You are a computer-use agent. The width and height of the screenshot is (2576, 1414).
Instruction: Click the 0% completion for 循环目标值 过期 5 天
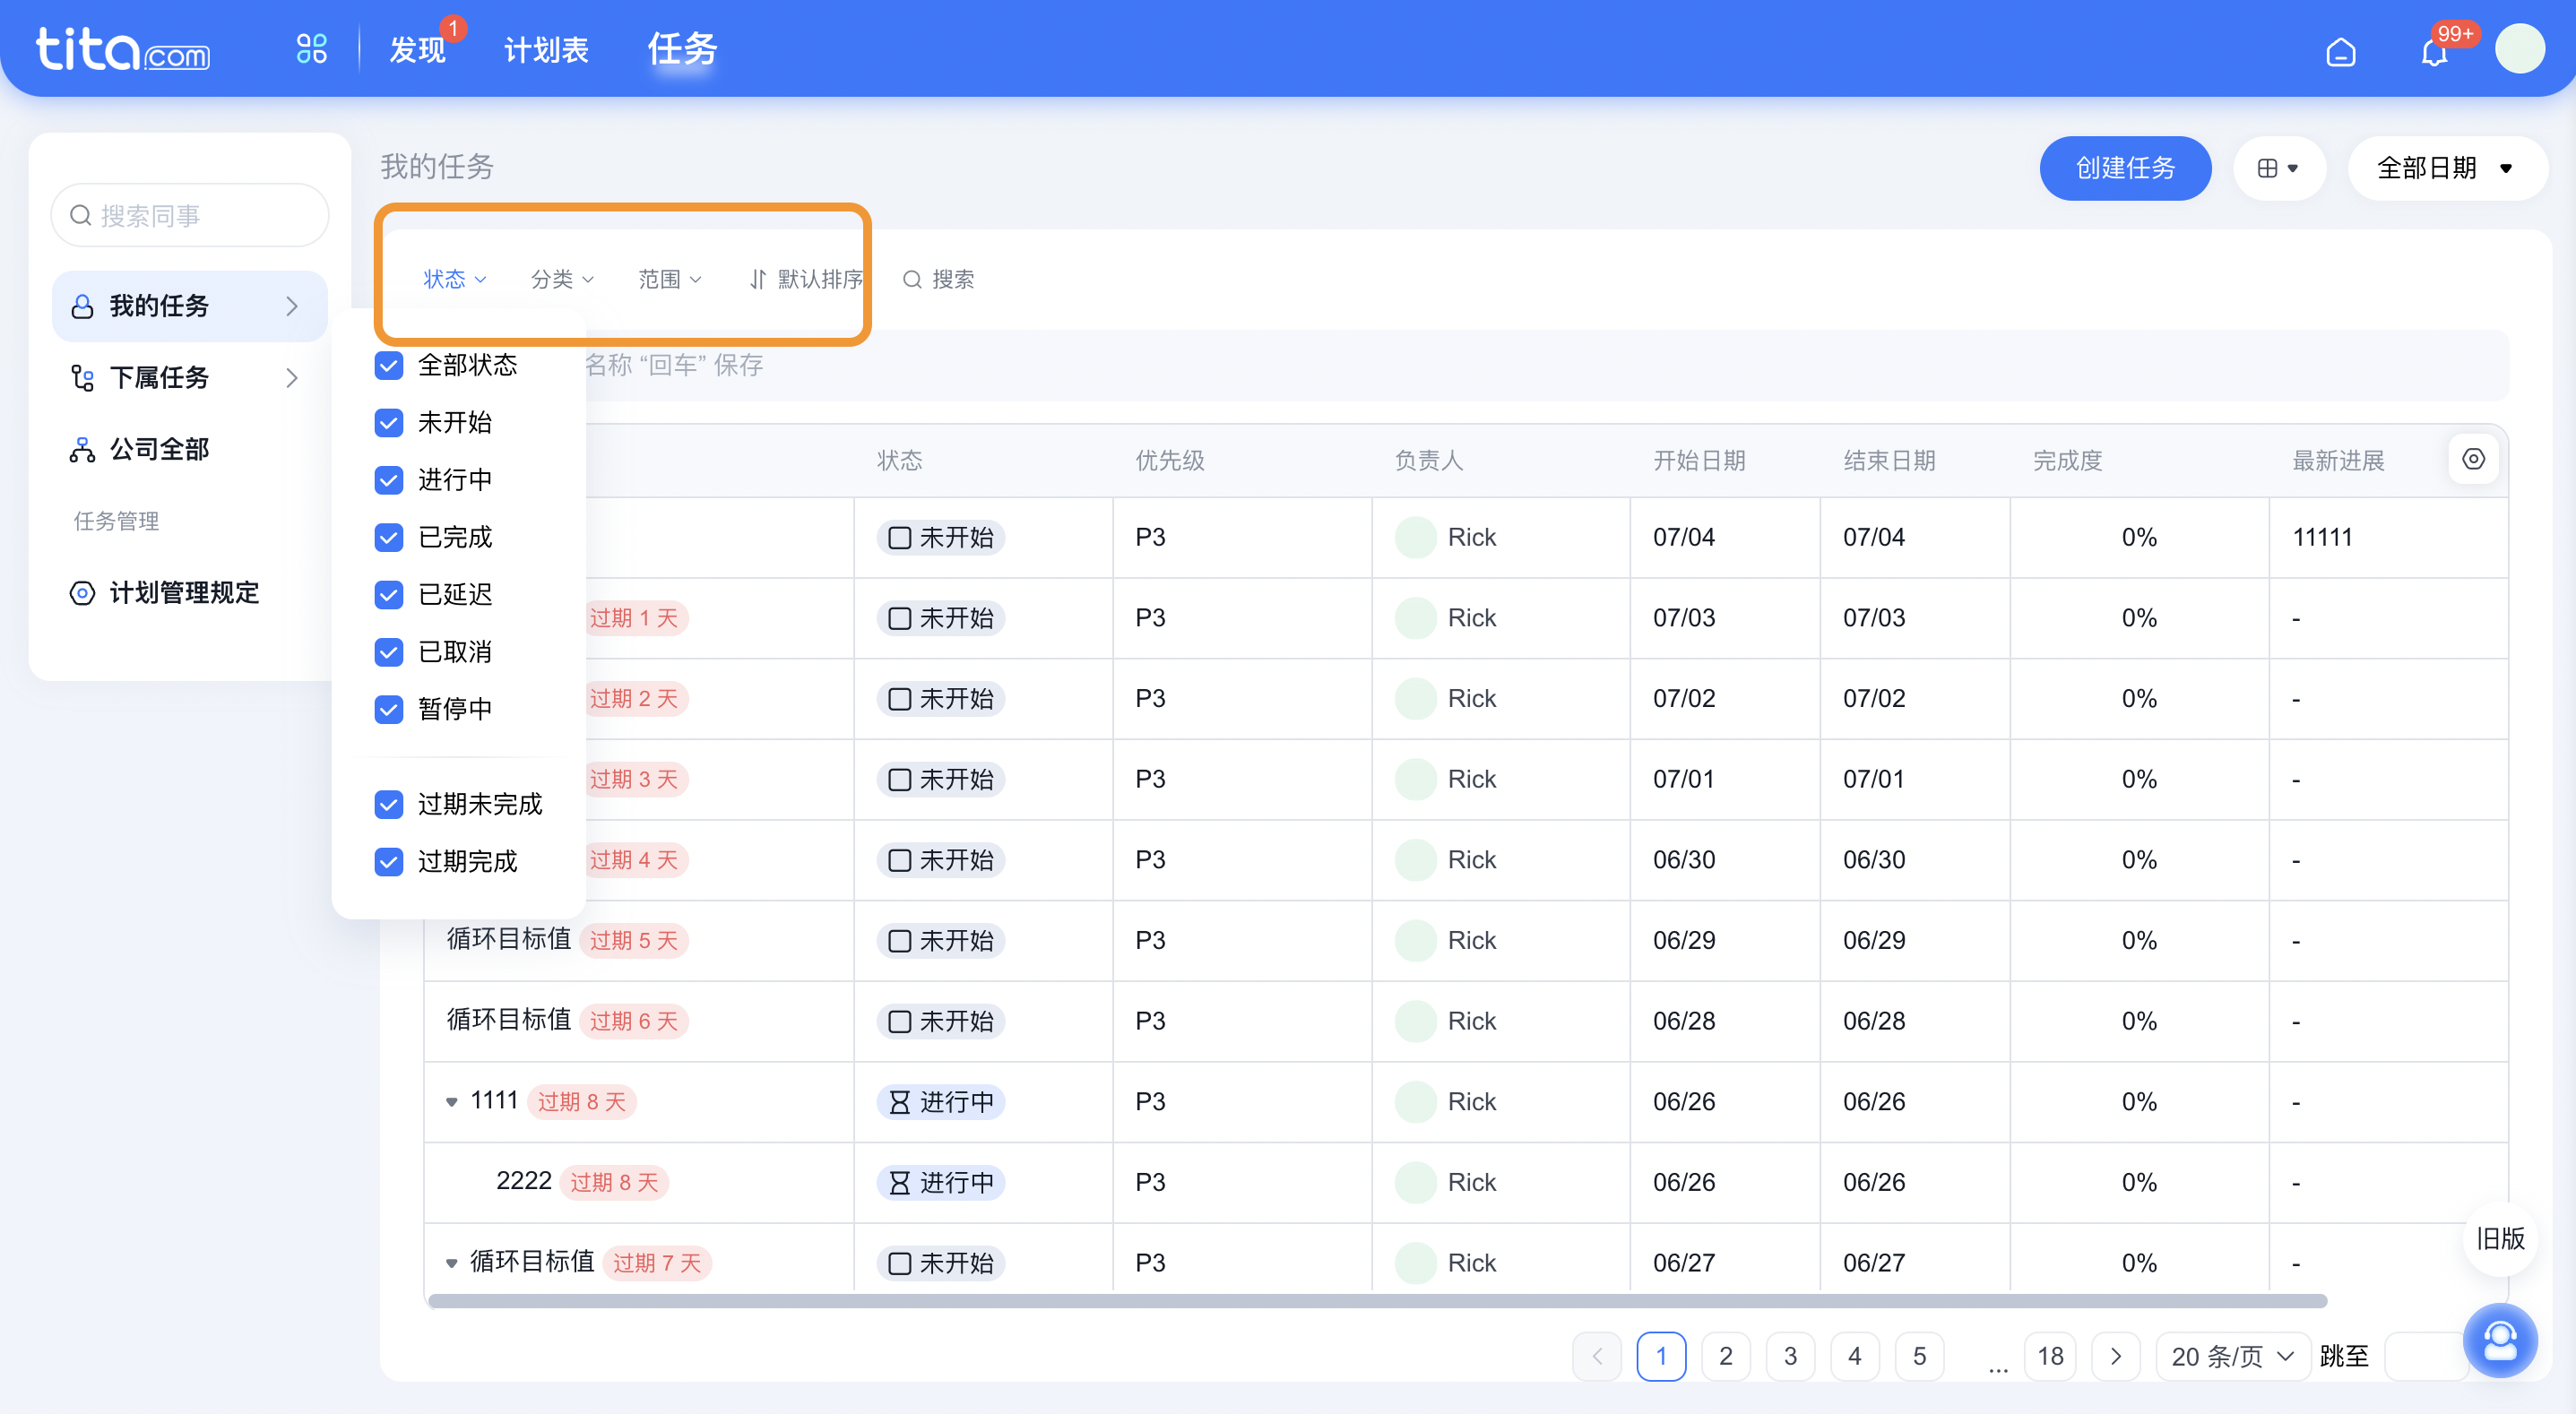2139,940
